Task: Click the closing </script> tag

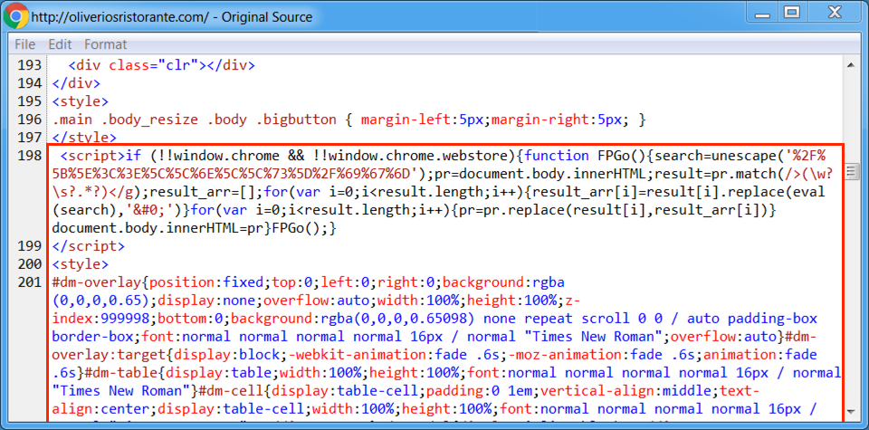Action: click(88, 246)
